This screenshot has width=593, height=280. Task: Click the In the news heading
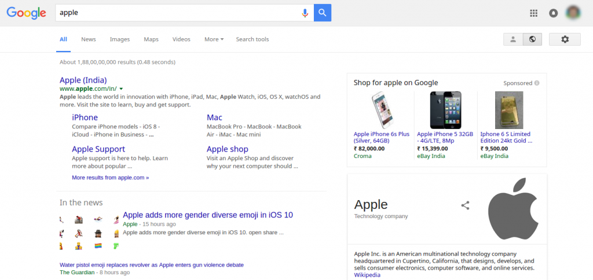(x=81, y=203)
